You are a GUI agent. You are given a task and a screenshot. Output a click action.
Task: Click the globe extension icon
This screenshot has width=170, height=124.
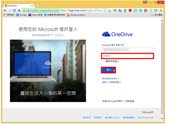156,10
